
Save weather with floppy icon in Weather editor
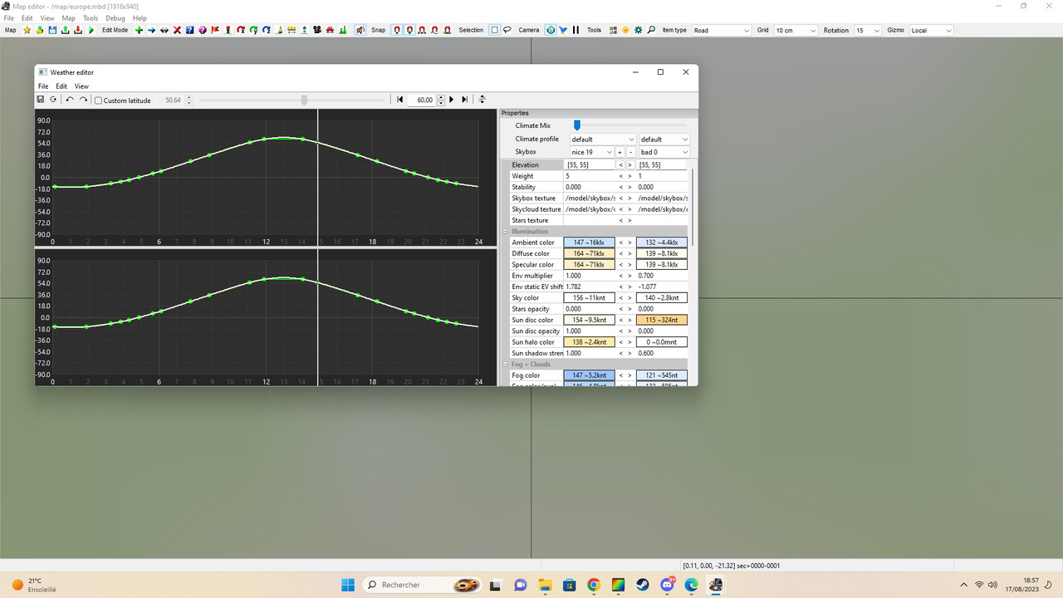click(40, 100)
